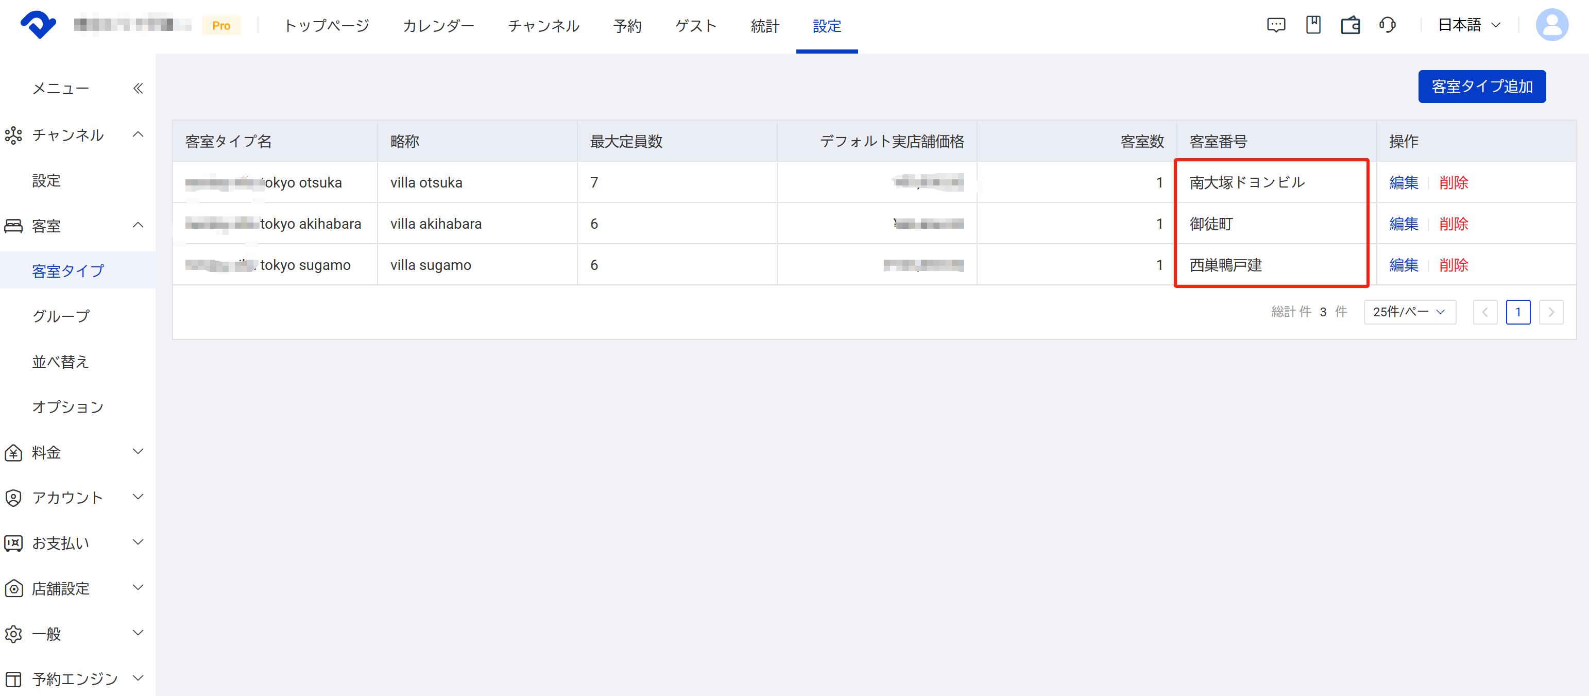Click the Pro plan badge
Screen dimensions: 1589x696
(221, 25)
